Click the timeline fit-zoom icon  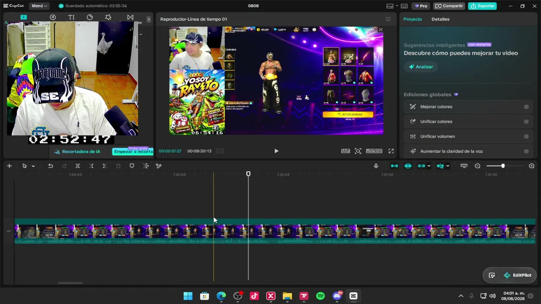point(464,166)
